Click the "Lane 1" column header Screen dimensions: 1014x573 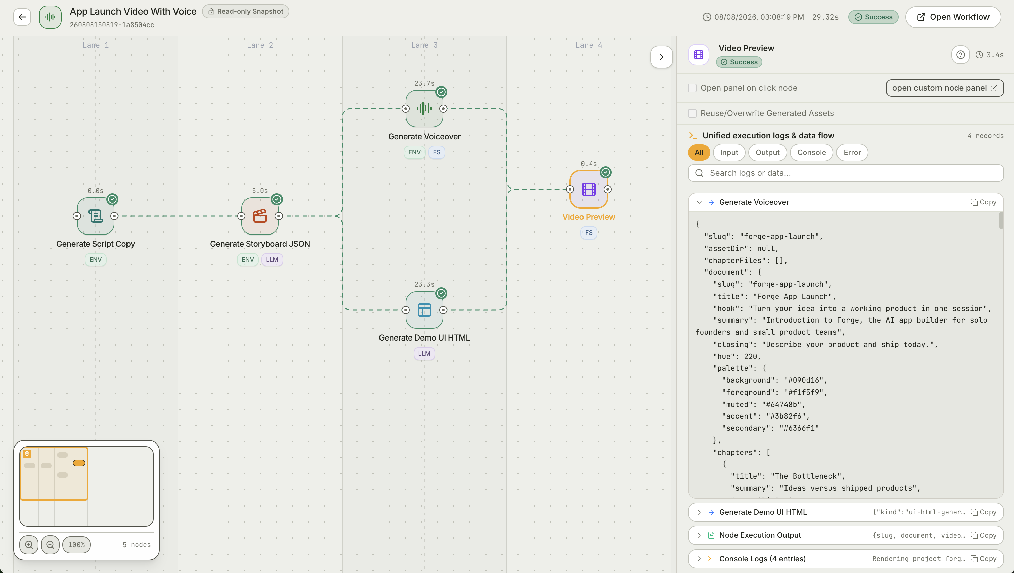click(x=96, y=45)
